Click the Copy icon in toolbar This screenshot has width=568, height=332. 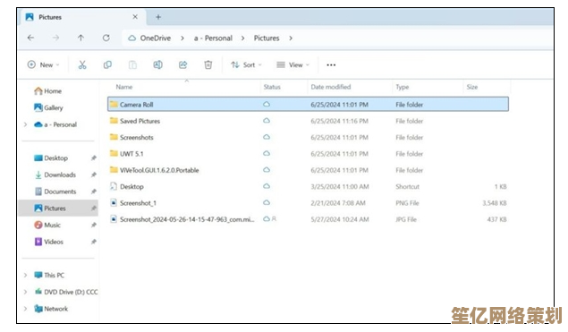click(107, 64)
